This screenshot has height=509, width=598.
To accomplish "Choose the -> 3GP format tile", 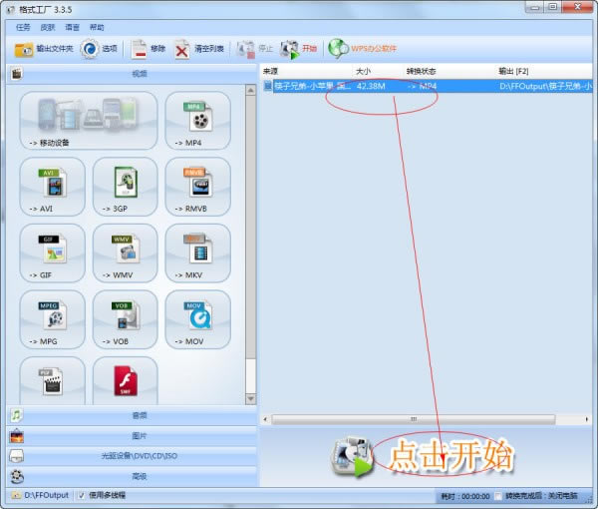I will coord(126,187).
